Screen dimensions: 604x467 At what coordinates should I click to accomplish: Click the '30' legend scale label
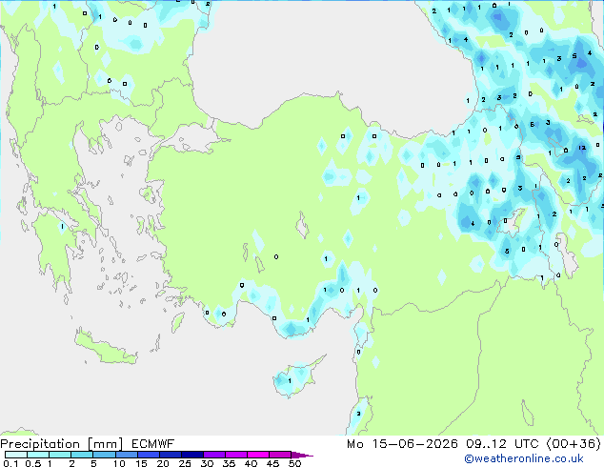tap(207, 463)
